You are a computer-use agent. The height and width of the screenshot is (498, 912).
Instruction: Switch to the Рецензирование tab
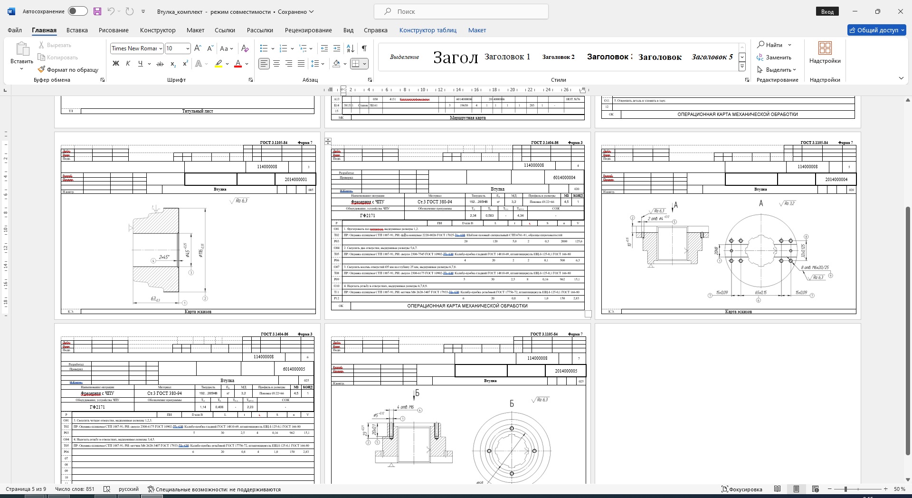[x=308, y=30]
